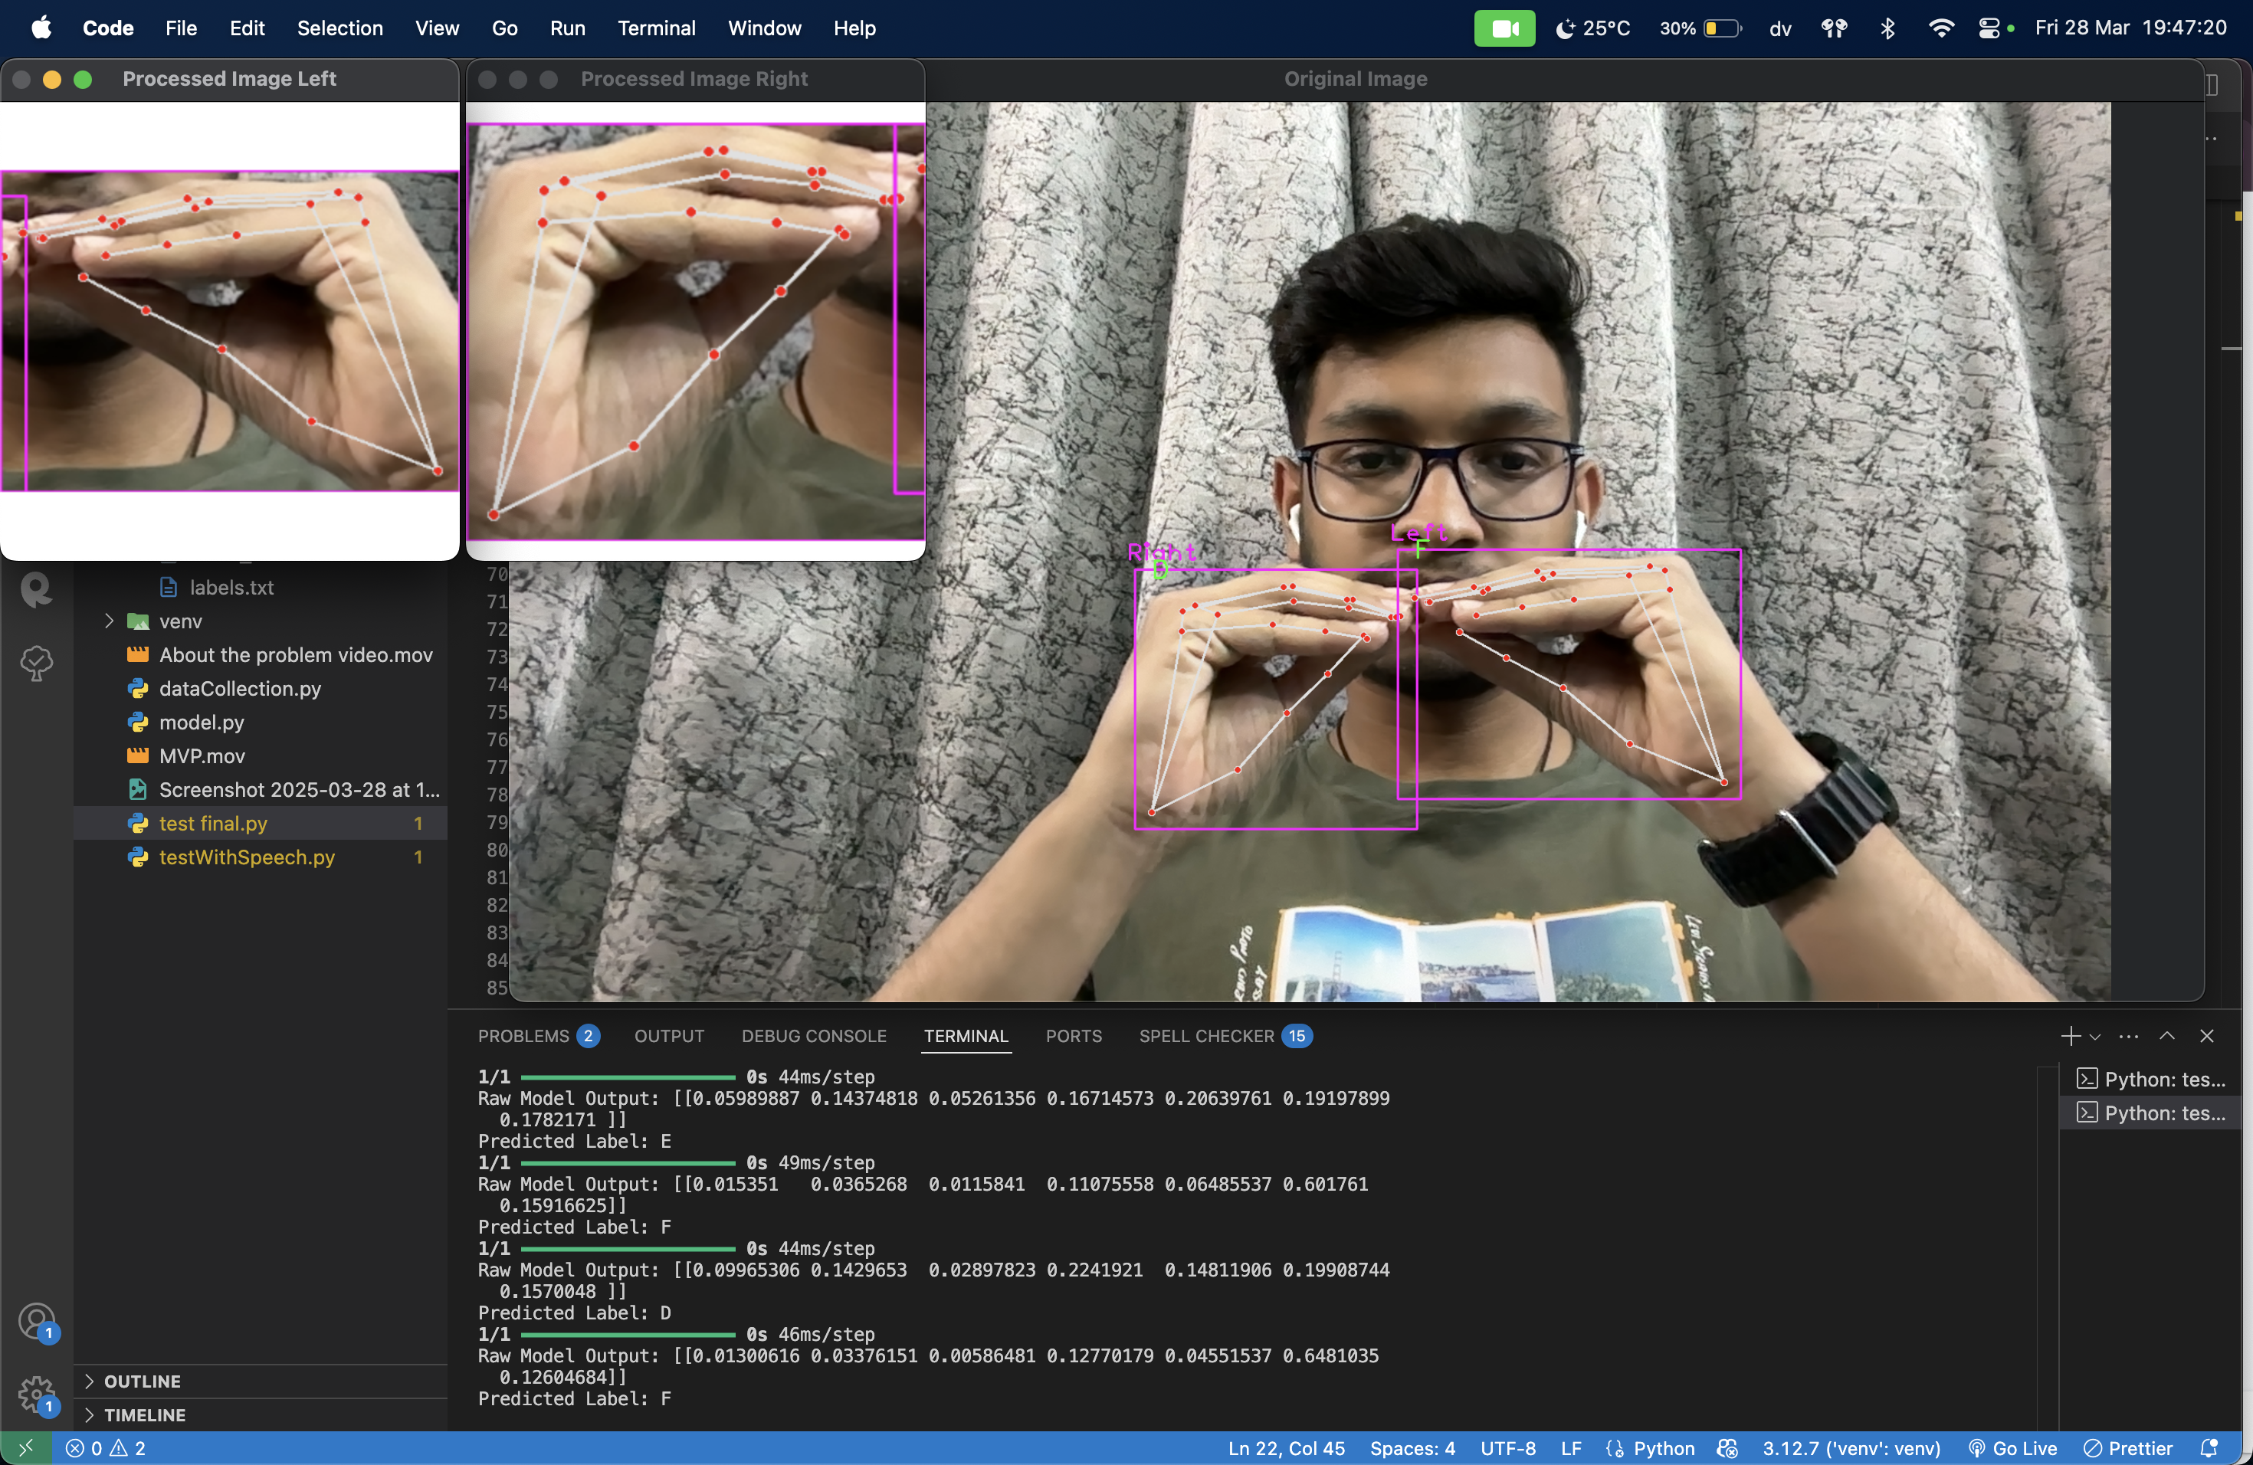Click Spaces: 4 indentation setting

tap(1412, 1448)
